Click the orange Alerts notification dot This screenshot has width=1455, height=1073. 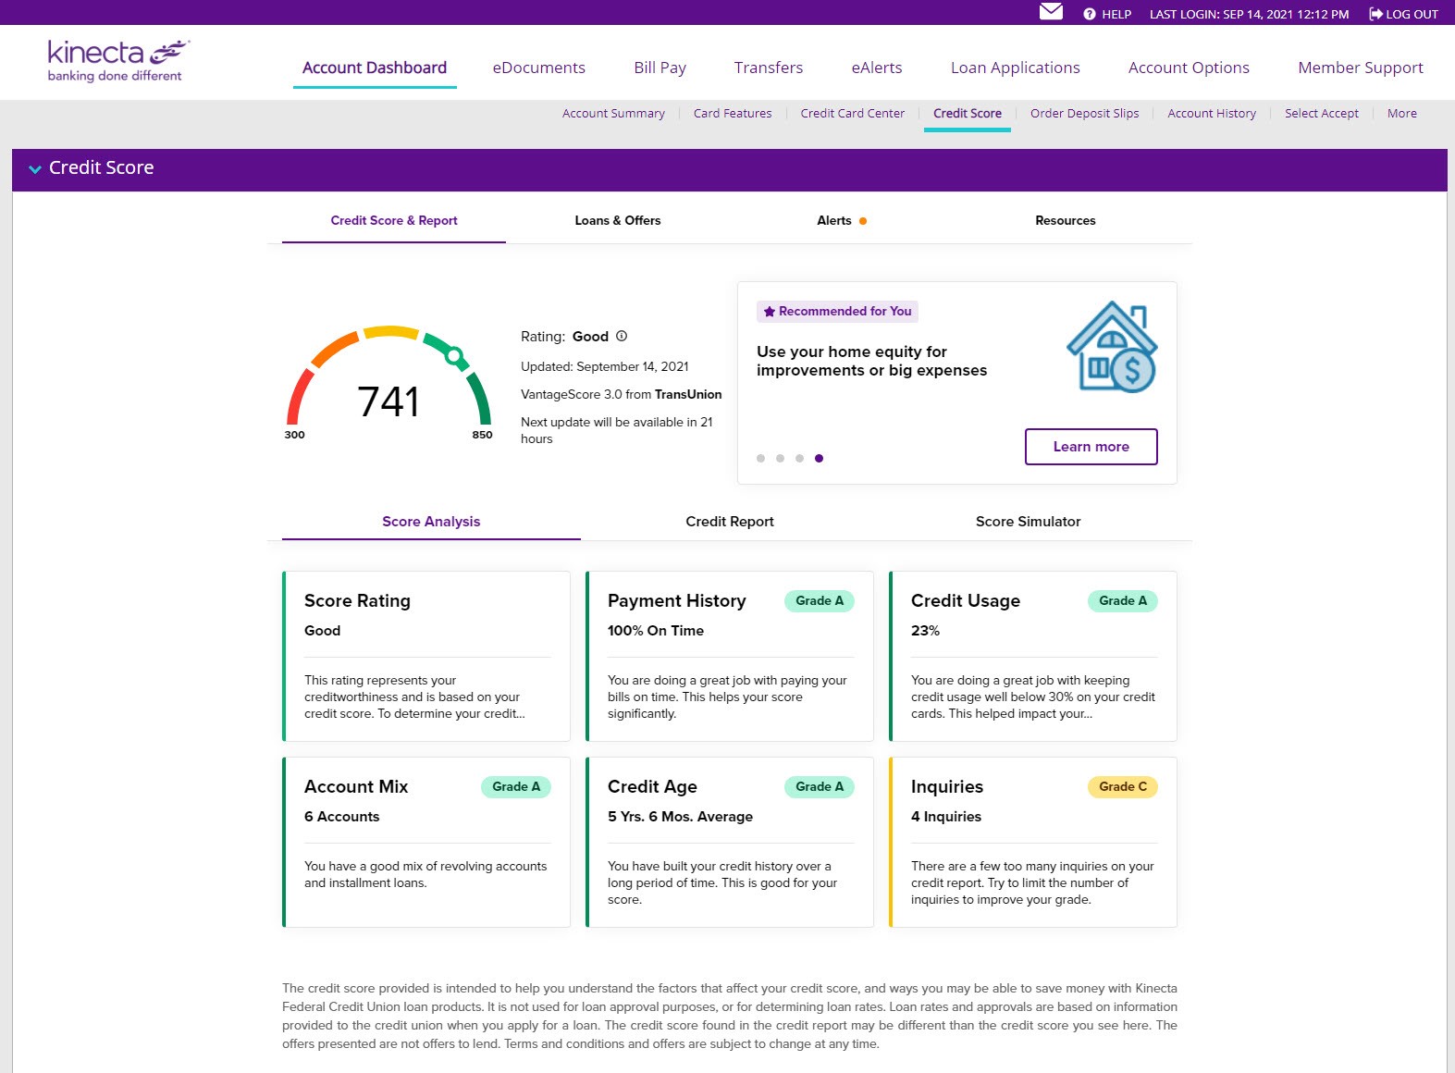[863, 221]
